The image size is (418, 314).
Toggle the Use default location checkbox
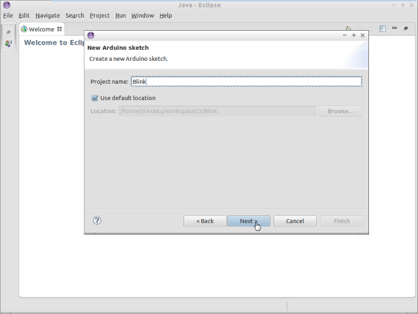click(95, 98)
